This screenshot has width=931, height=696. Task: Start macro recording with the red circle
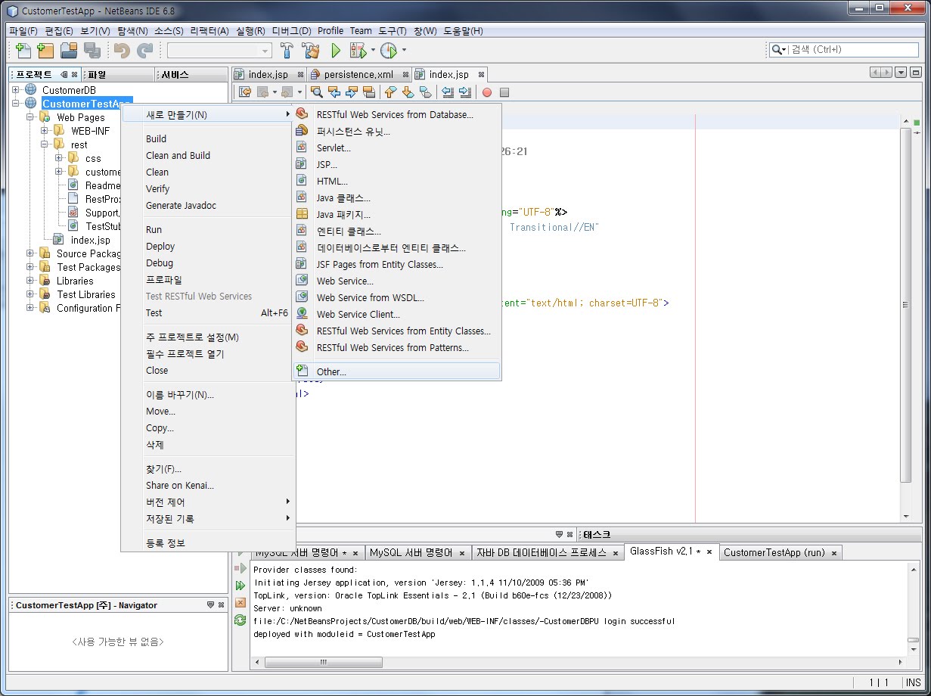tap(487, 92)
